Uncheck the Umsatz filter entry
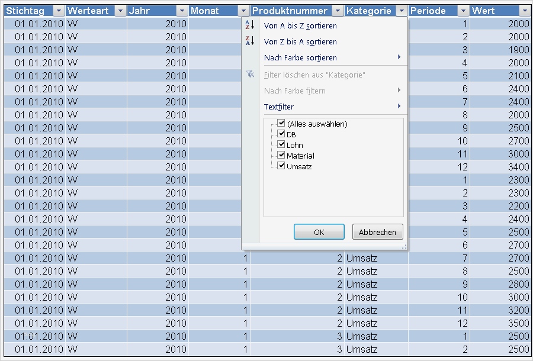Viewport: 533px width, 361px height. [281, 166]
